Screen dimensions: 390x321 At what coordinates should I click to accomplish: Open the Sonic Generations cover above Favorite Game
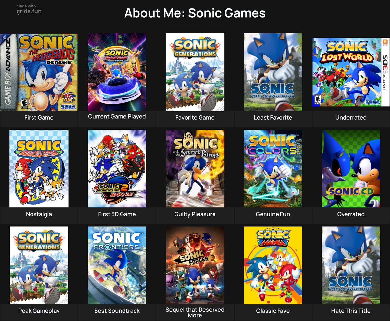click(195, 72)
